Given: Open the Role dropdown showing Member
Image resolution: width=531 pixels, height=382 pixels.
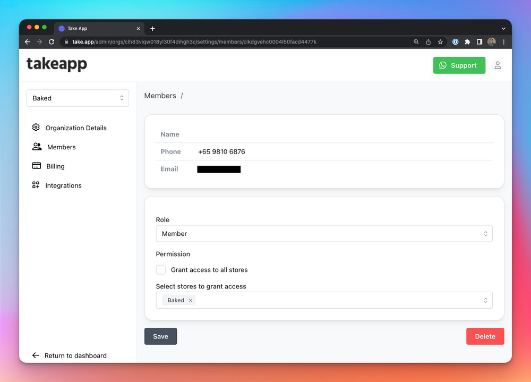Looking at the screenshot, I should [x=324, y=234].
